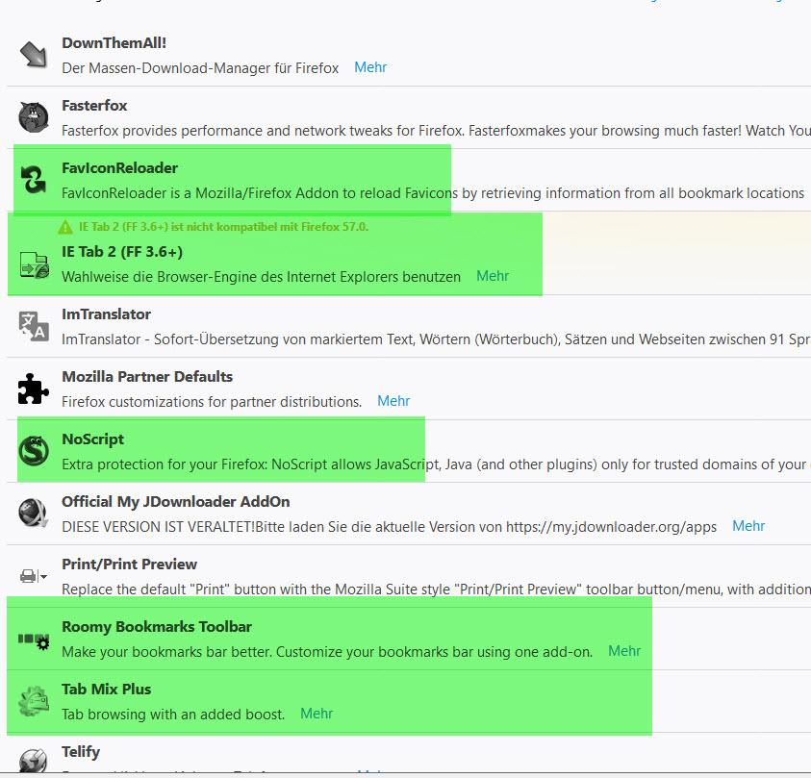Select the Tab Mix Plus title
Viewport: 811px width, 778px height.
tap(107, 690)
